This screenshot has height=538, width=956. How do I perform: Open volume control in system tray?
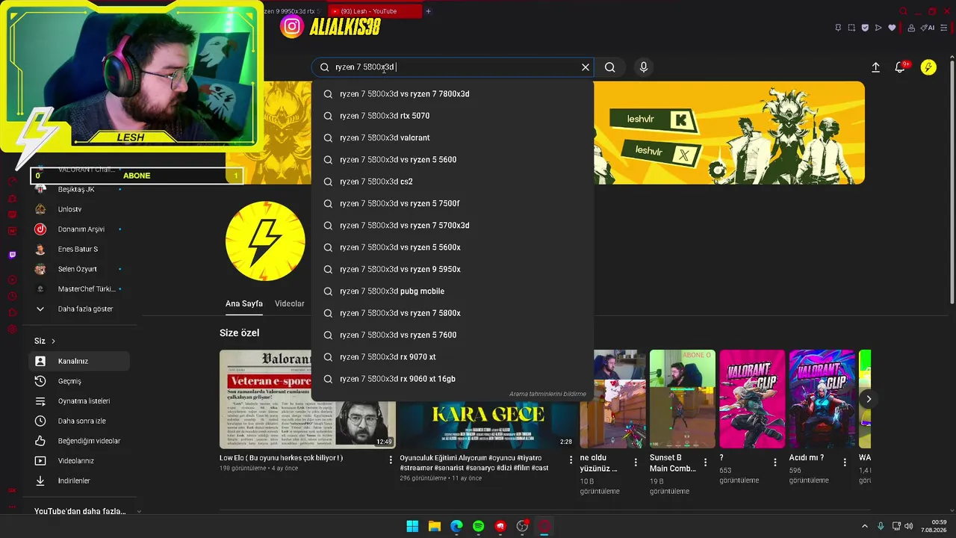coord(908,526)
